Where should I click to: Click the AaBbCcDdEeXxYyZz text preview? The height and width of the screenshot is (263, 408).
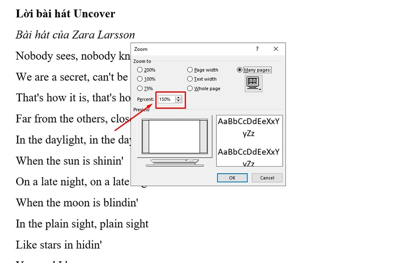point(249,141)
